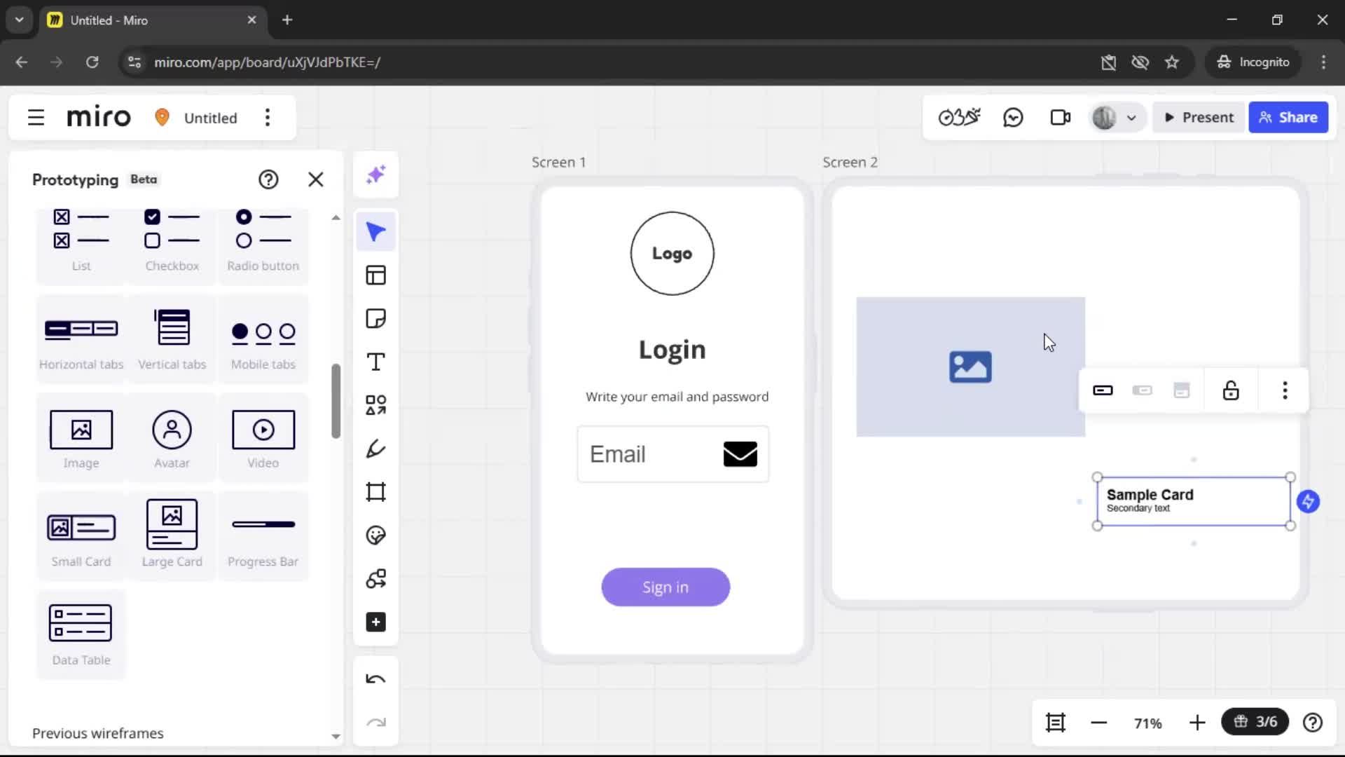Click the Email input field

click(672, 454)
